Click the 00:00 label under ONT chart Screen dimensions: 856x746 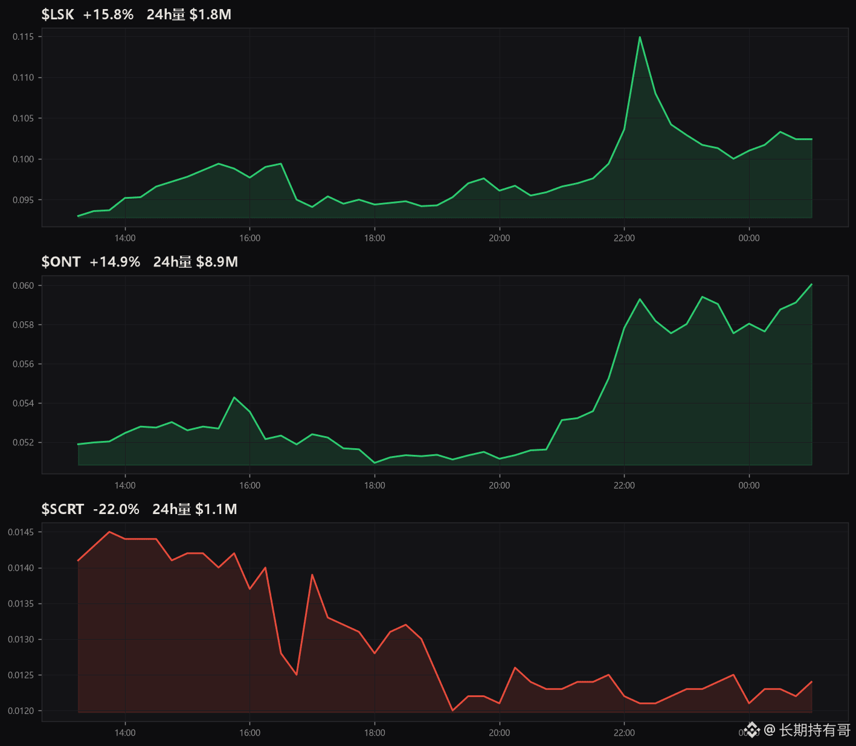pyautogui.click(x=749, y=485)
